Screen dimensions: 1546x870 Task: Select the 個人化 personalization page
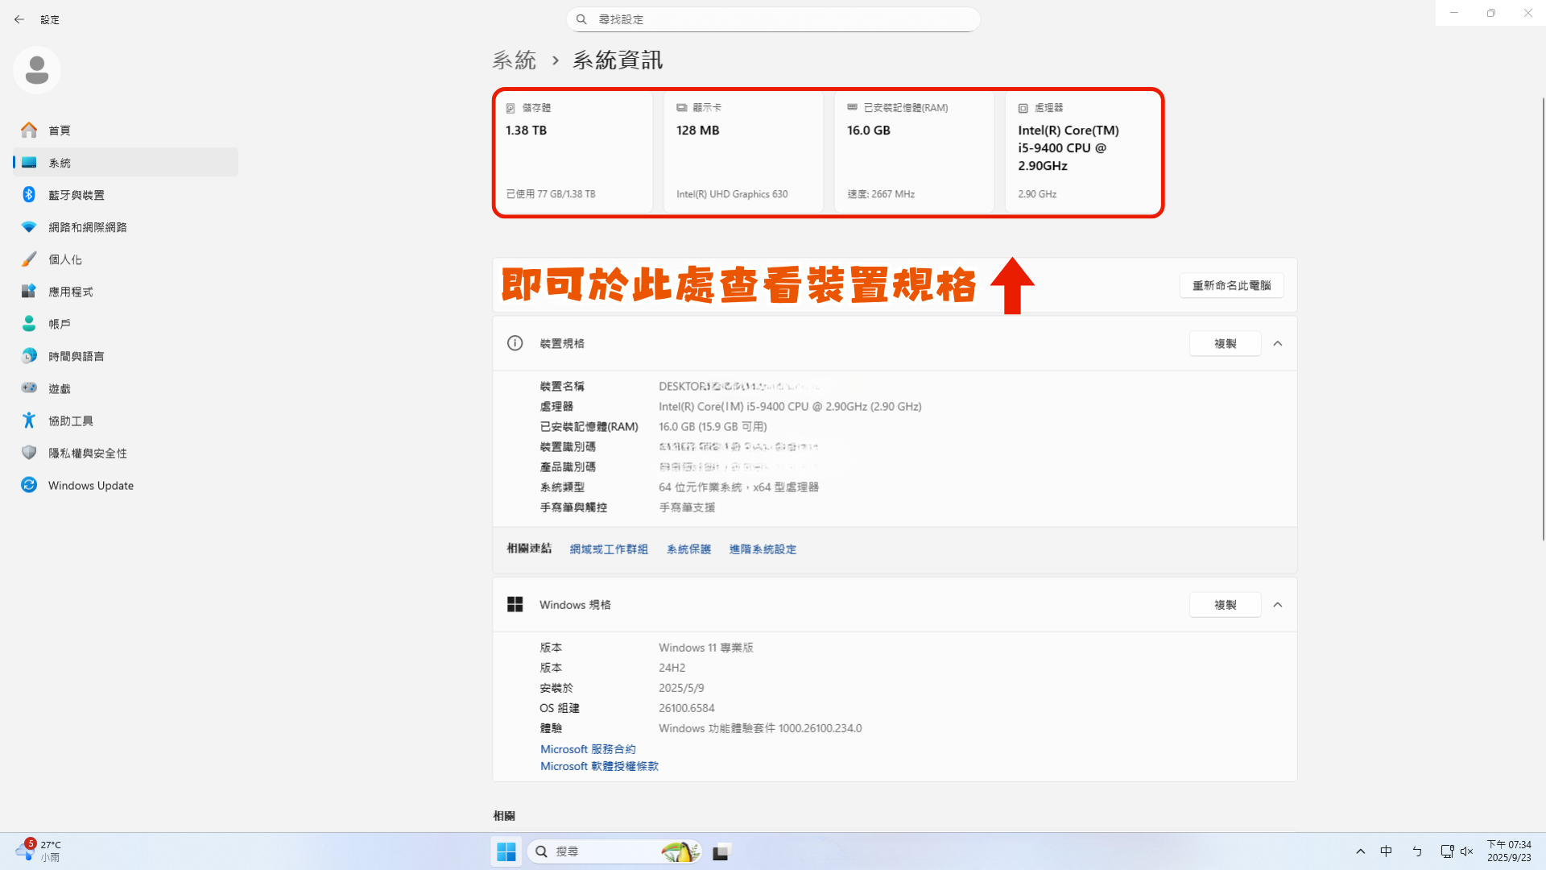click(64, 259)
